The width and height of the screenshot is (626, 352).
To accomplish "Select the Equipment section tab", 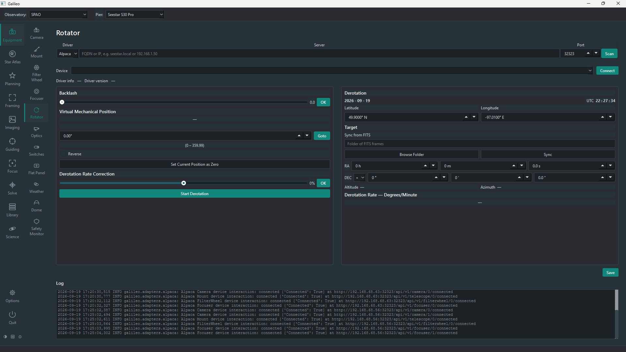I will point(12,35).
